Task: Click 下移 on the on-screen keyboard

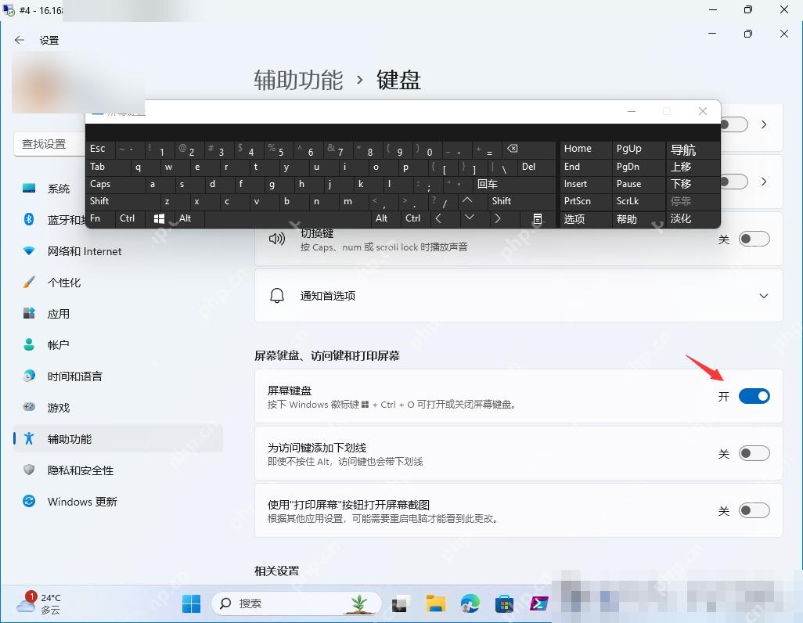Action: [x=693, y=184]
